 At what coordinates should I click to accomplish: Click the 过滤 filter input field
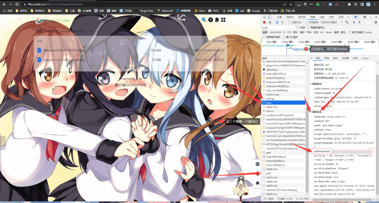coord(278,27)
